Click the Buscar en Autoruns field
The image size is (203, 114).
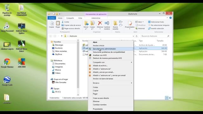[x=155, y=36]
